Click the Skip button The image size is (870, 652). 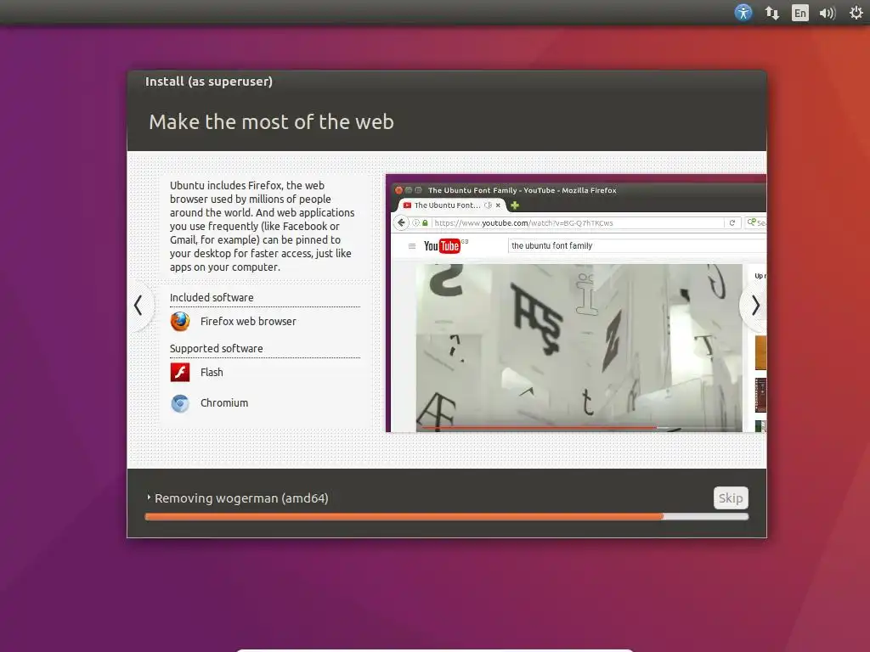click(731, 497)
